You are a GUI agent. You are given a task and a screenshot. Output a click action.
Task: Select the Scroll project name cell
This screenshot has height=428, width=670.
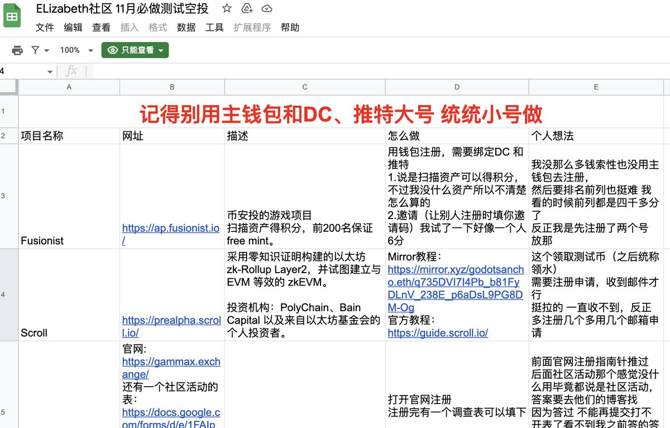pyautogui.click(x=69, y=294)
